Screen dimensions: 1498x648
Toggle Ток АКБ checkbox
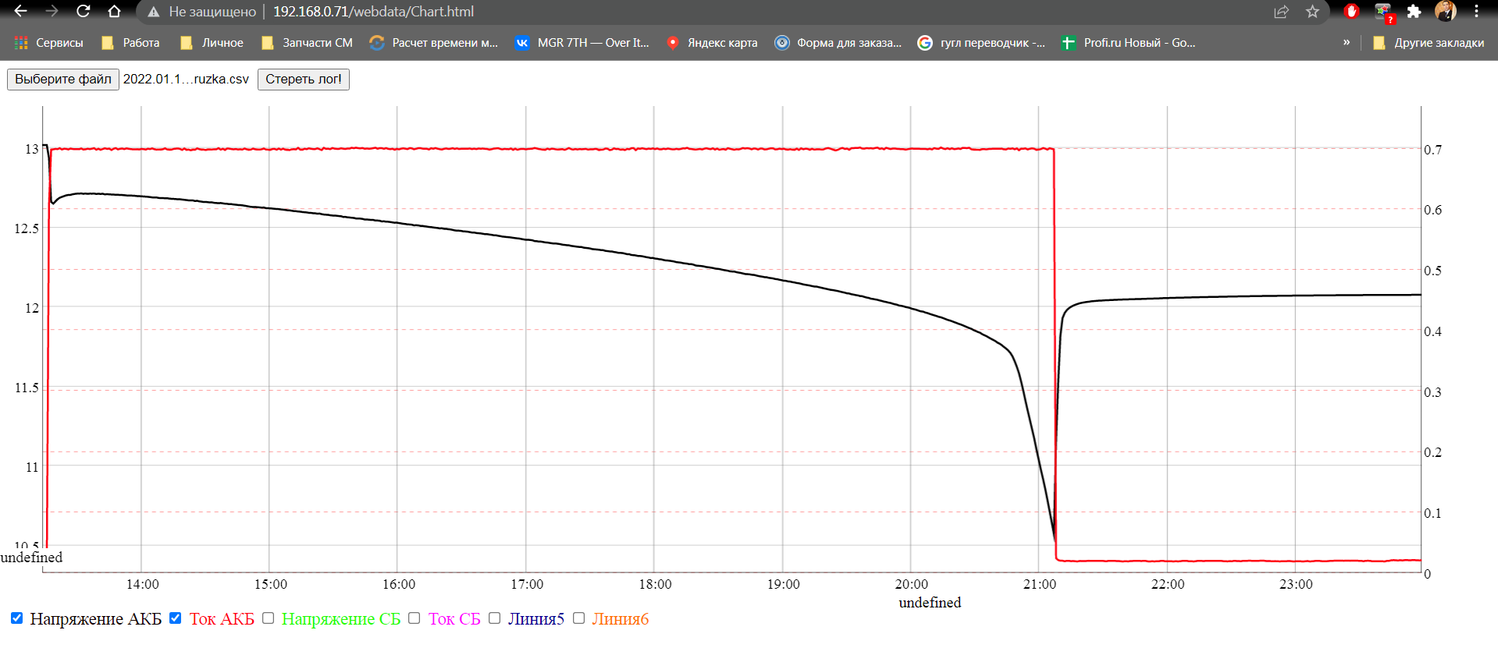[x=175, y=618]
